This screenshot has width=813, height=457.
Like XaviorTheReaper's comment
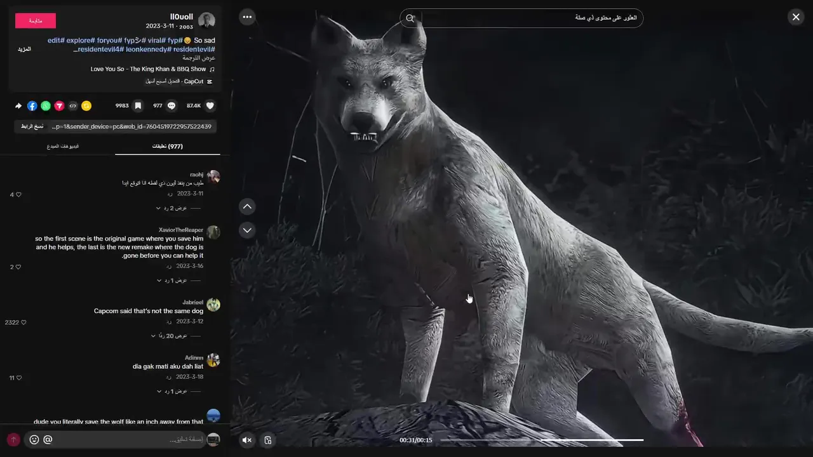click(x=18, y=267)
